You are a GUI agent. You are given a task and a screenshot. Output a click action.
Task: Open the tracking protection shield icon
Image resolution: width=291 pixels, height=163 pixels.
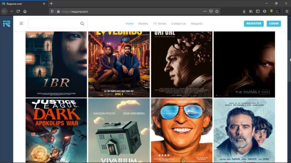coord(52,11)
